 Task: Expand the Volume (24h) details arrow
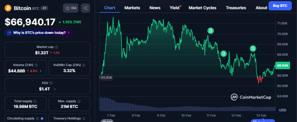(41, 71)
